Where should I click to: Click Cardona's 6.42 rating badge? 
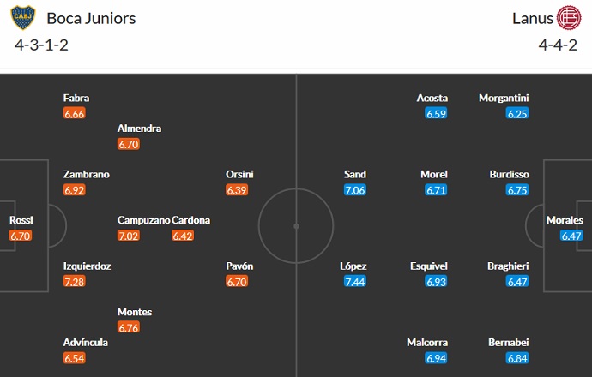[183, 236]
